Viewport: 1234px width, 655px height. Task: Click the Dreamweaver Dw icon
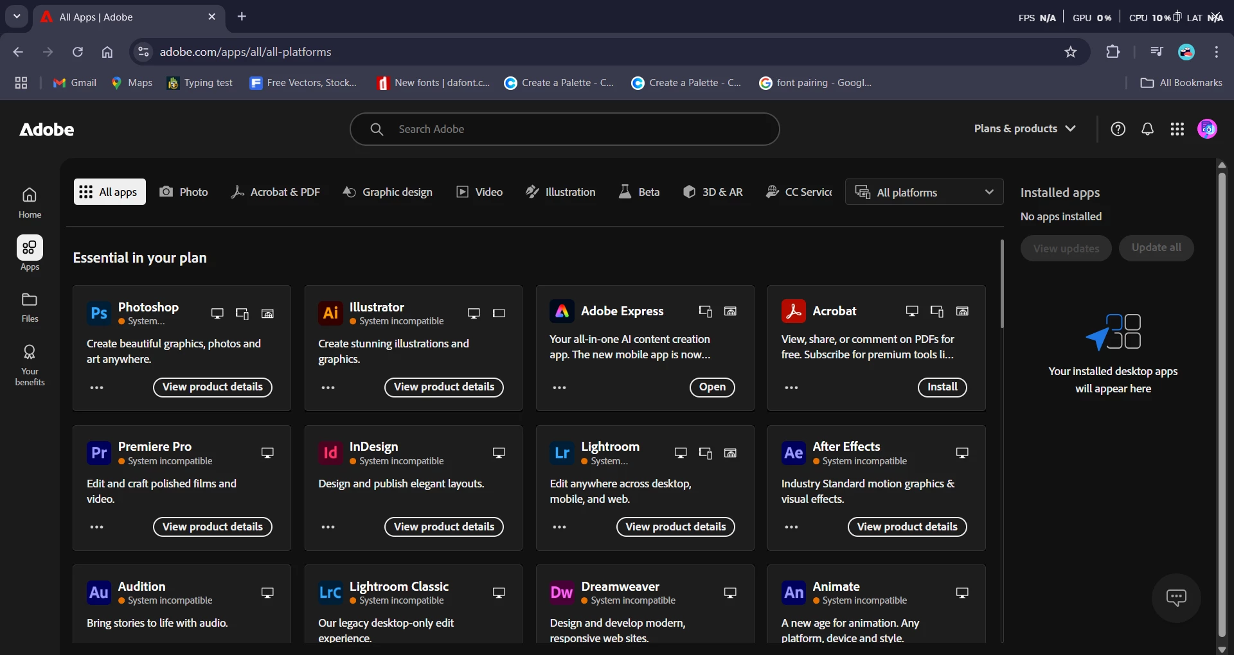(x=562, y=592)
